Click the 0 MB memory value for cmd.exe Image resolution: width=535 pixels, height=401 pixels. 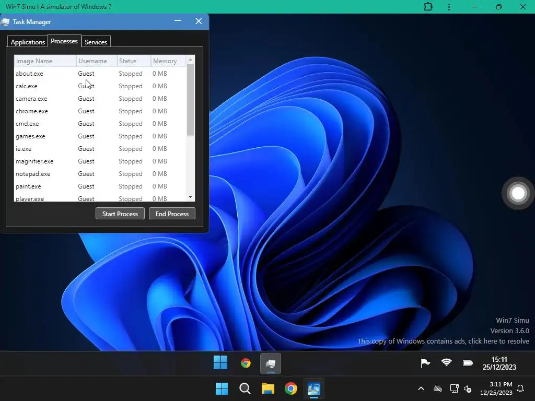tap(160, 124)
